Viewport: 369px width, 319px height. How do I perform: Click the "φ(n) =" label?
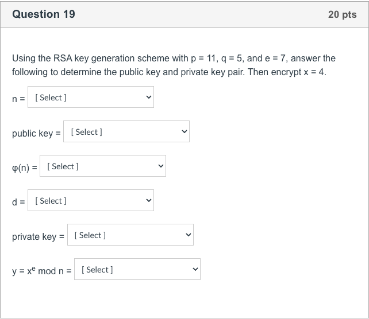click(25, 168)
